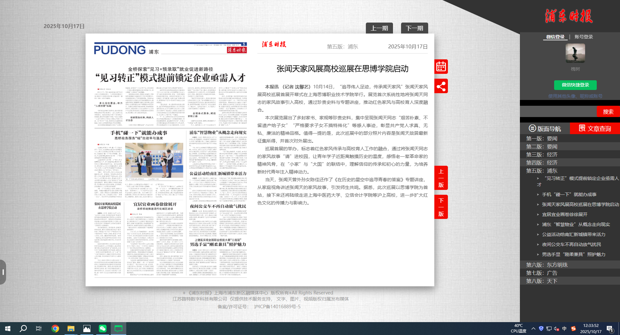The height and width of the screenshot is (335, 620).
Task: Click the user avatar picture
Action: click(x=575, y=53)
